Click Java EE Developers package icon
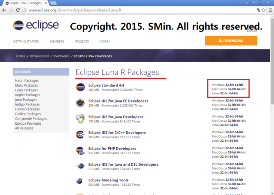 tap(80, 103)
